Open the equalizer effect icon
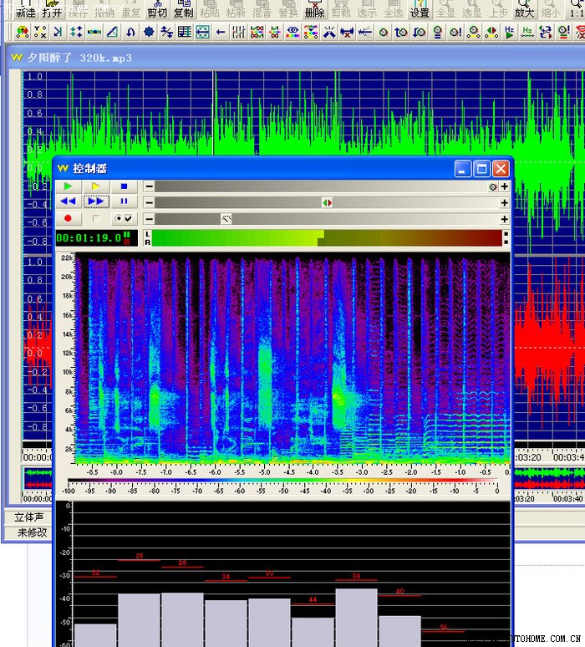This screenshot has height=647, width=585. pos(239,32)
